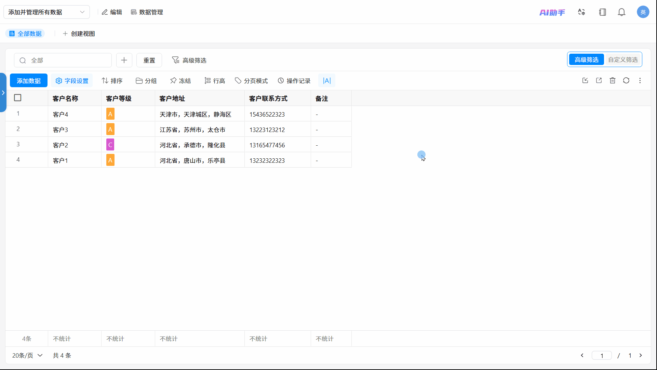Click phone number 15436522323
This screenshot has height=370, width=657.
pyautogui.click(x=267, y=114)
